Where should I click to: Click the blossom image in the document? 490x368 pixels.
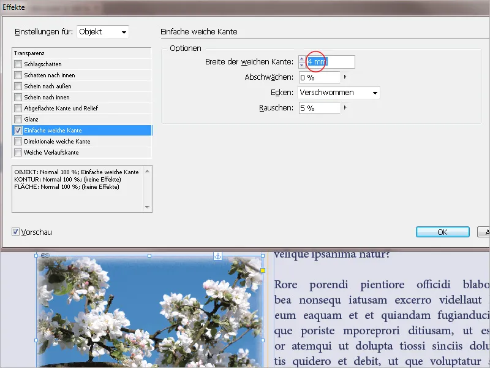[x=149, y=312]
